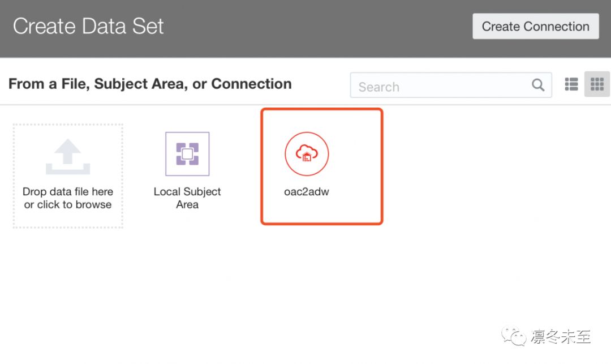Click the '凛冬未至' watermark text
The image size is (611, 364).
point(561,337)
